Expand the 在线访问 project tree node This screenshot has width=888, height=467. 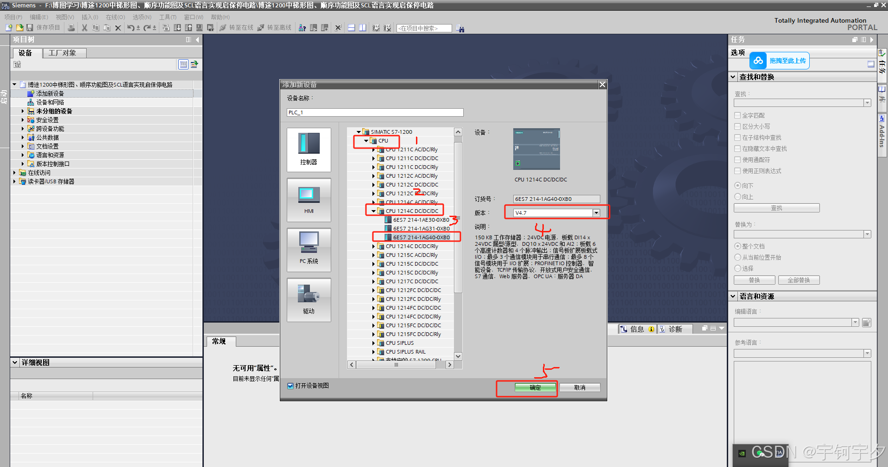coord(14,173)
